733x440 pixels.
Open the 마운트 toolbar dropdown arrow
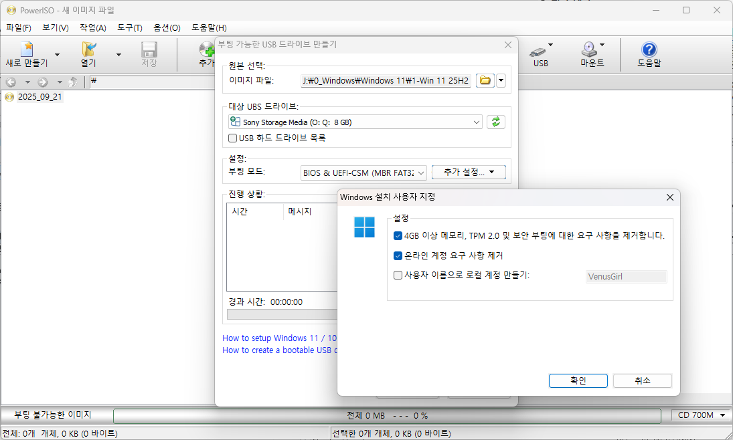(602, 45)
